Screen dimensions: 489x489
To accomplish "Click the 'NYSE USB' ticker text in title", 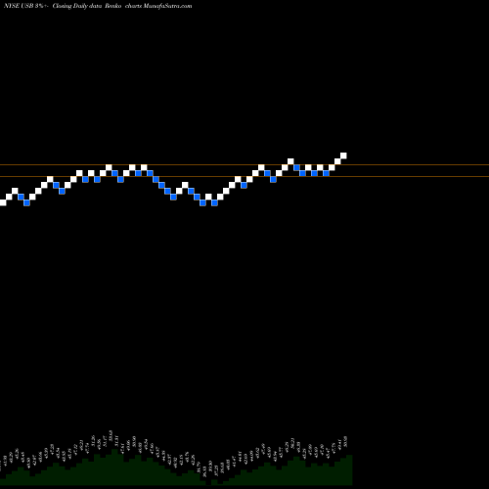I will [19, 6].
